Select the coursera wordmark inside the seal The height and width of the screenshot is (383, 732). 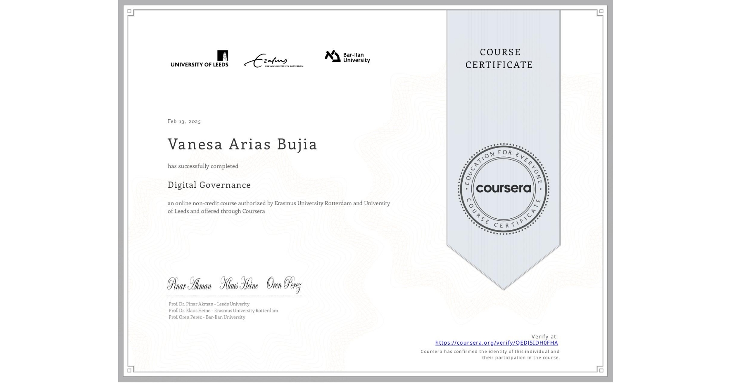(x=503, y=189)
